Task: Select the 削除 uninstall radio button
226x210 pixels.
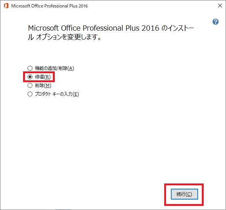Action: 30,86
